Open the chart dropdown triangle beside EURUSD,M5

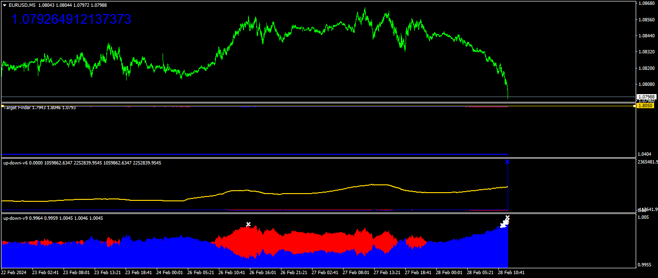4,5
